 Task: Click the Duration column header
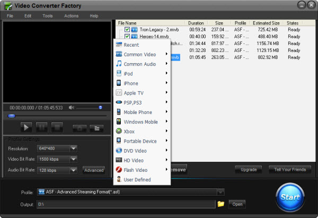pyautogui.click(x=196, y=23)
